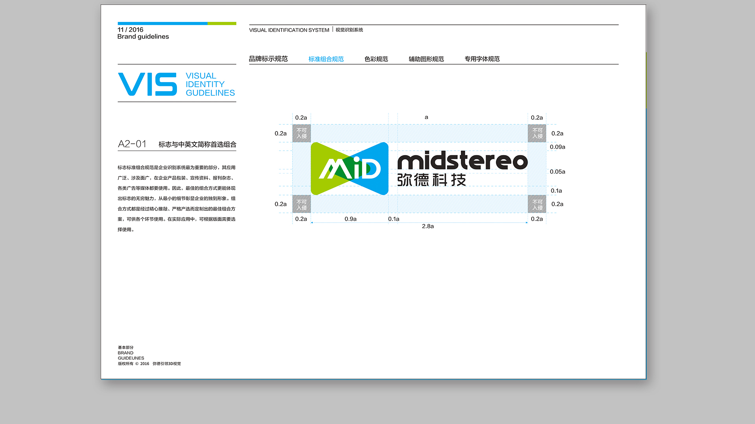Click the 视觉识别系统 header label
The height and width of the screenshot is (424, 755).
pos(349,30)
